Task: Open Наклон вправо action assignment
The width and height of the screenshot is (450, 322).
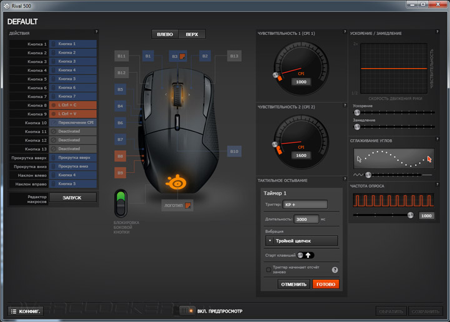Action: [72, 184]
